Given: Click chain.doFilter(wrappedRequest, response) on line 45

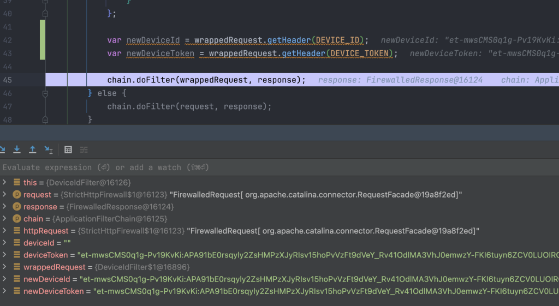Looking at the screenshot, I should pos(206,80).
